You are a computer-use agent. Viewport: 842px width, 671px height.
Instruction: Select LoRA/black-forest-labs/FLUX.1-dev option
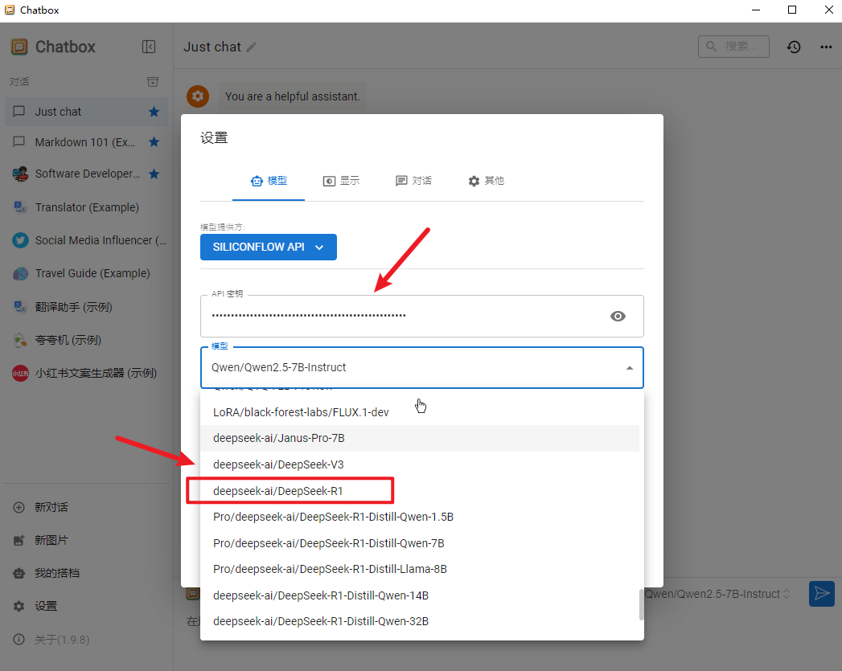click(x=420, y=412)
